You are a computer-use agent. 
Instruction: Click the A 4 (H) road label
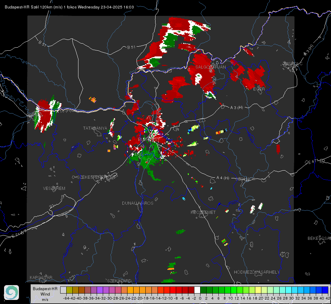pos(223,178)
